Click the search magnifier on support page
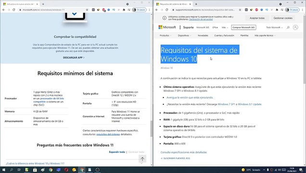Viewport: 306px width, 173px height. pyautogui.click(x=288, y=27)
